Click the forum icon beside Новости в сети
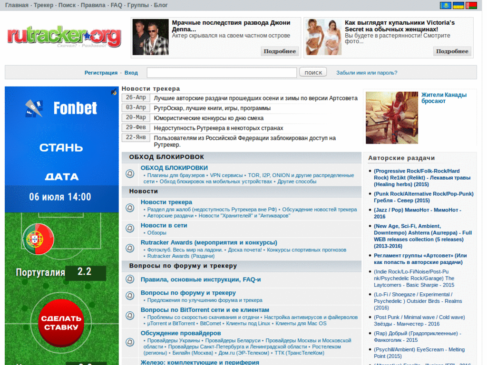 [x=129, y=228]
